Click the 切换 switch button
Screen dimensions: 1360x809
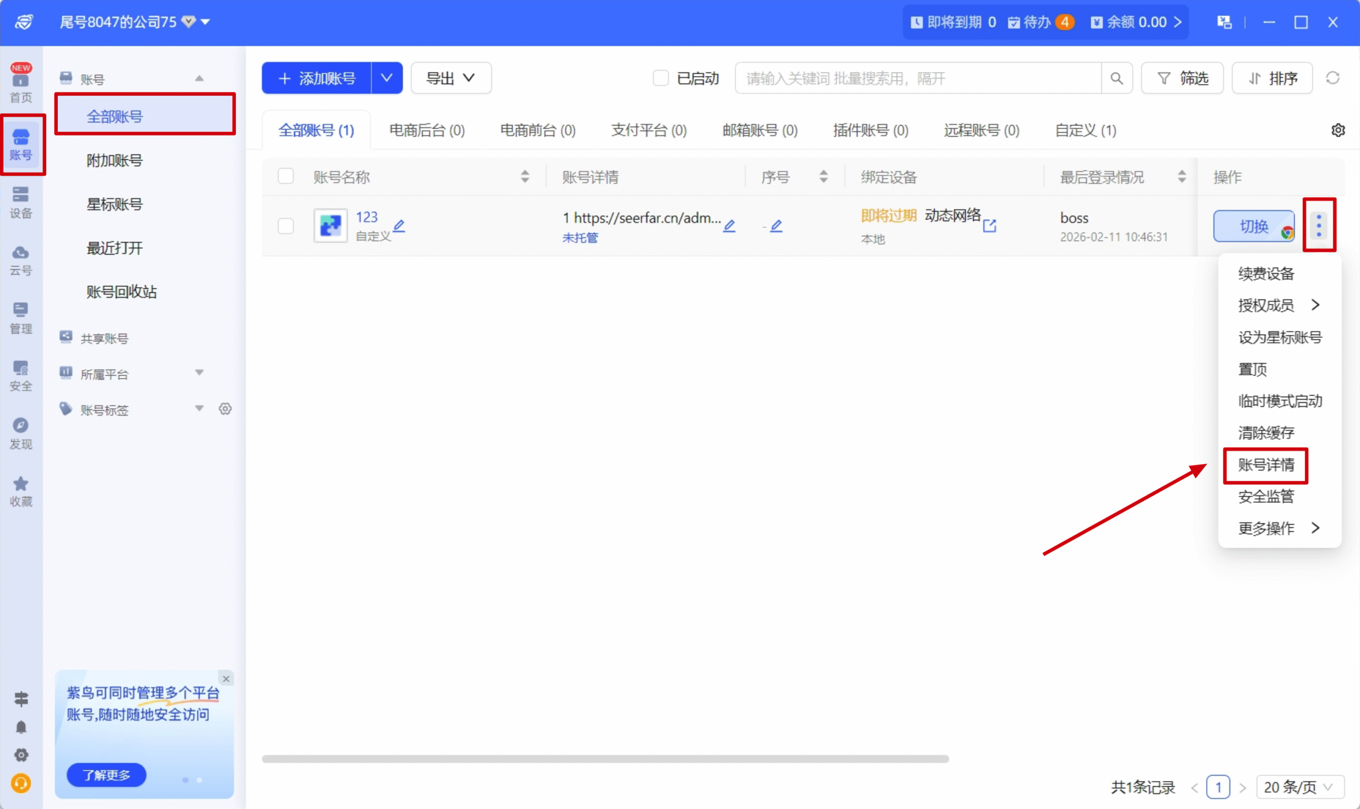1253,226
